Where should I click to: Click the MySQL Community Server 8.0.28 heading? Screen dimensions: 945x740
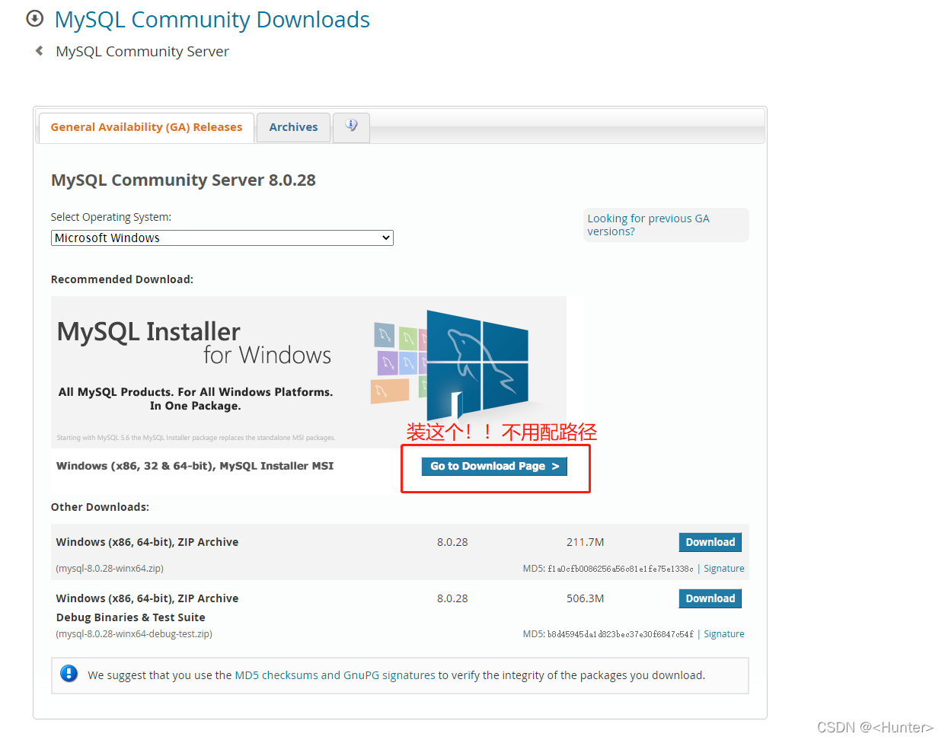[x=184, y=180]
